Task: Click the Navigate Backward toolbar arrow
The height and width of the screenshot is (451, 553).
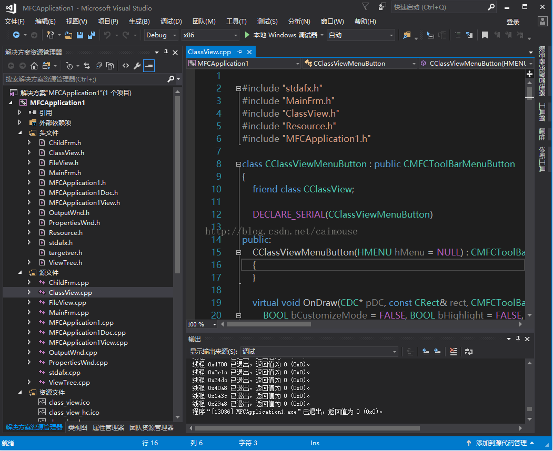Action: (16, 35)
